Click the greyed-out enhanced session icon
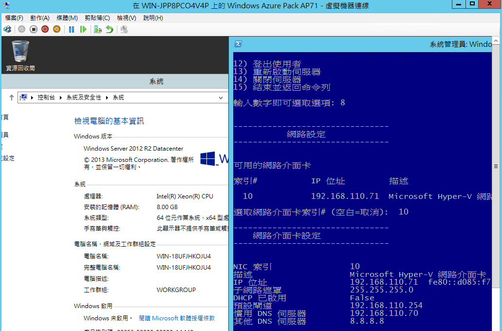 [124, 29]
